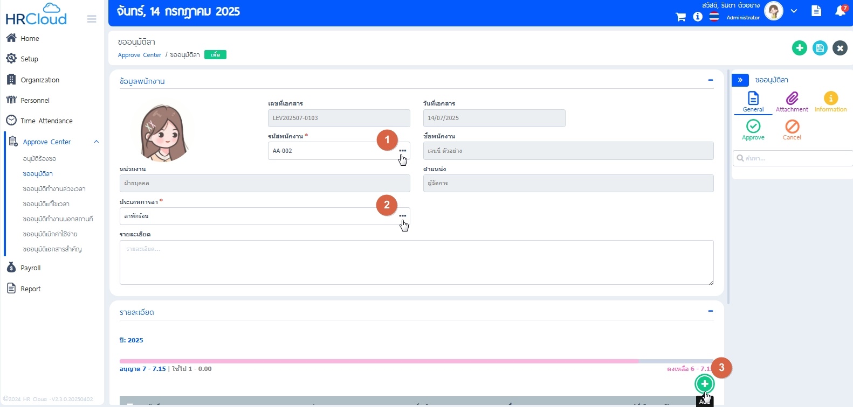The width and height of the screenshot is (853, 407).
Task: Collapse the รายละเอียด section panel
Action: (710, 311)
